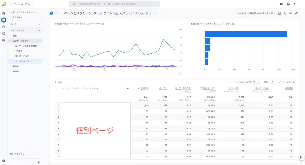Open the Home icon in left rail
Image resolution: width=305 pixels, height=165 pixels.
[x=4, y=13]
